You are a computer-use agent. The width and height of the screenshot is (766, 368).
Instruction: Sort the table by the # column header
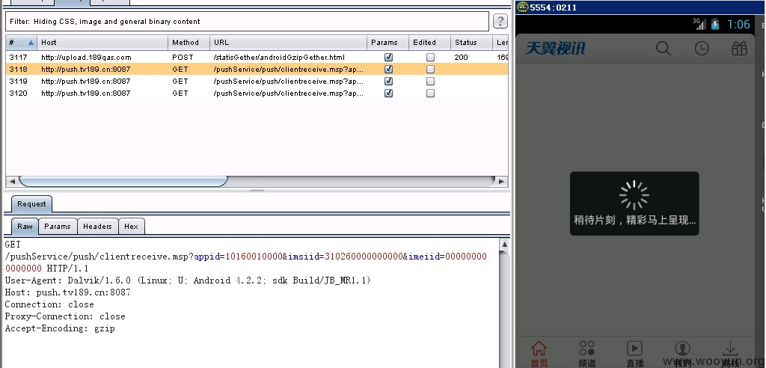[x=22, y=43]
